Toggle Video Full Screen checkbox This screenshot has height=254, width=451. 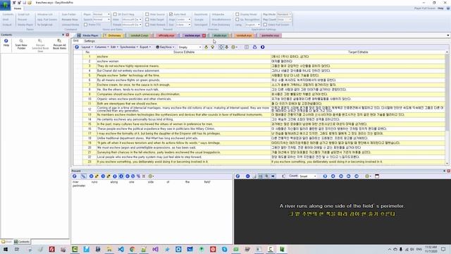point(265,25)
